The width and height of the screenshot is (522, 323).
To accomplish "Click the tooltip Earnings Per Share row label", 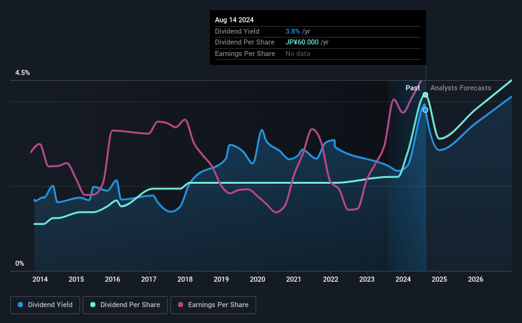I will click(245, 53).
